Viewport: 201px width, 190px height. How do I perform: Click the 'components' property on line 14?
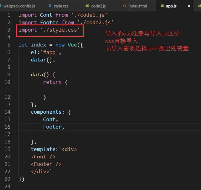tap(46, 112)
